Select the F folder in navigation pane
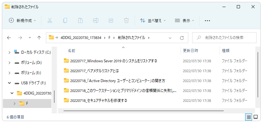This screenshot has width=262, height=122. [27, 103]
